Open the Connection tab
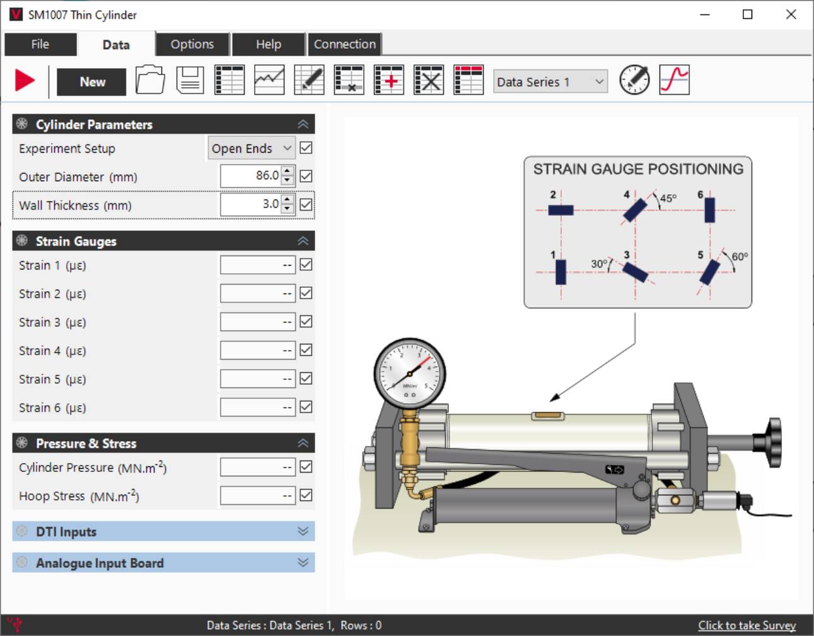 click(x=345, y=44)
